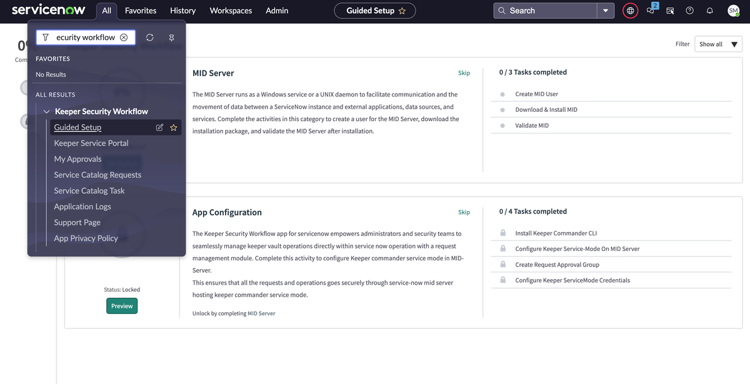Expand the search options dropdown arrow
This screenshot has height=384, width=750.
click(605, 11)
